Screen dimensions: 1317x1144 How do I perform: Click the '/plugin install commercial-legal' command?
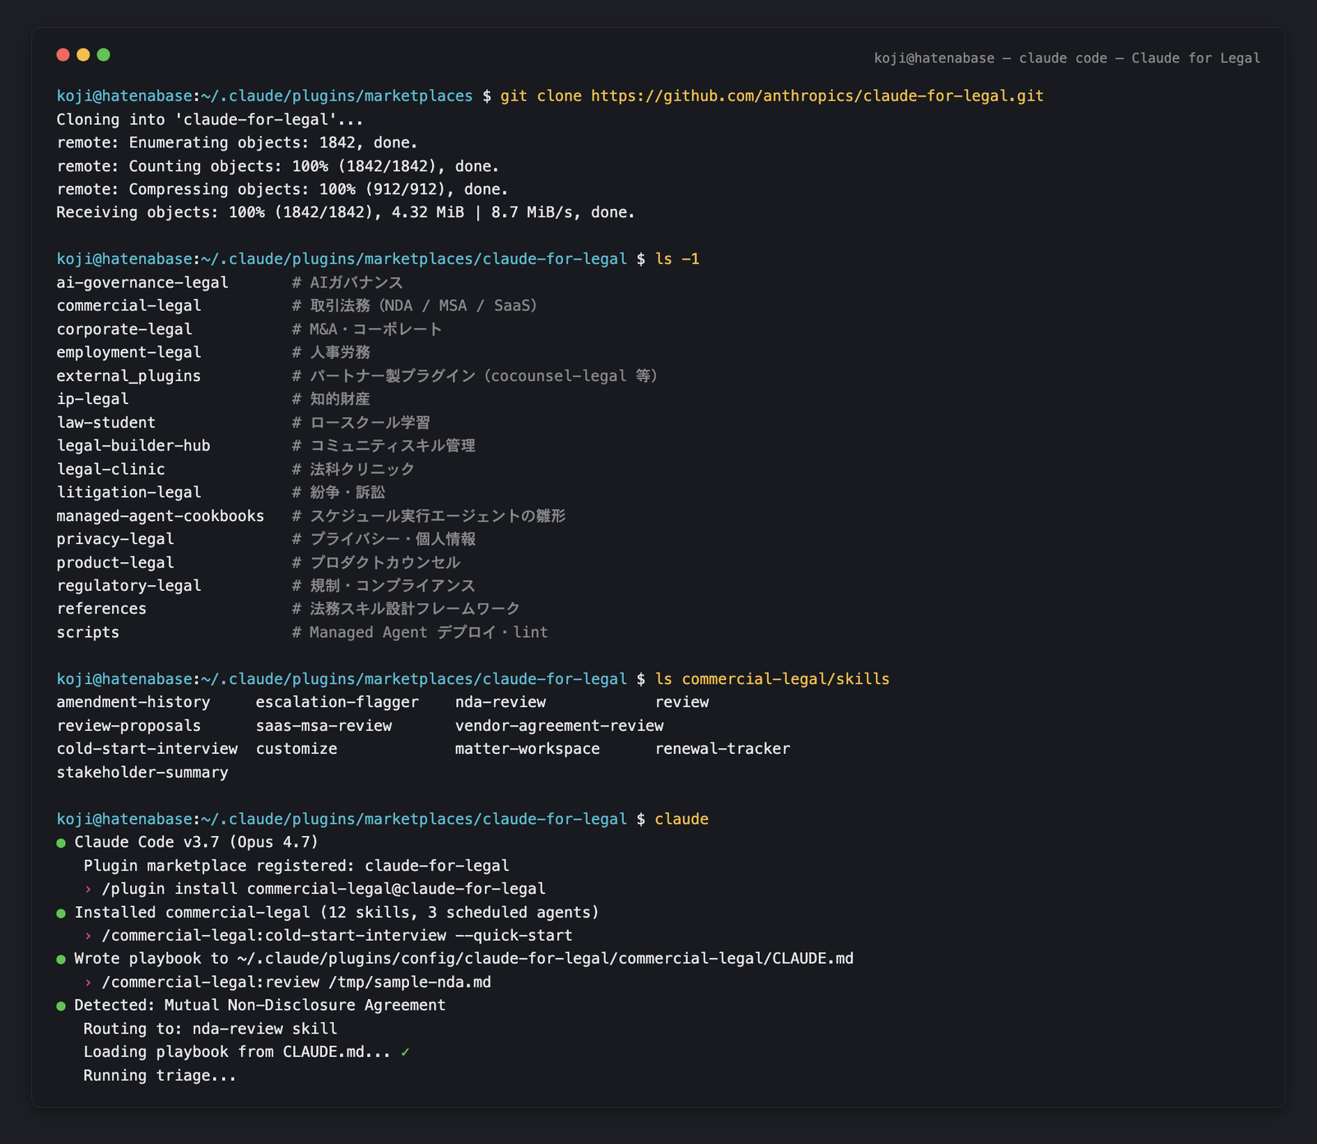coord(323,889)
